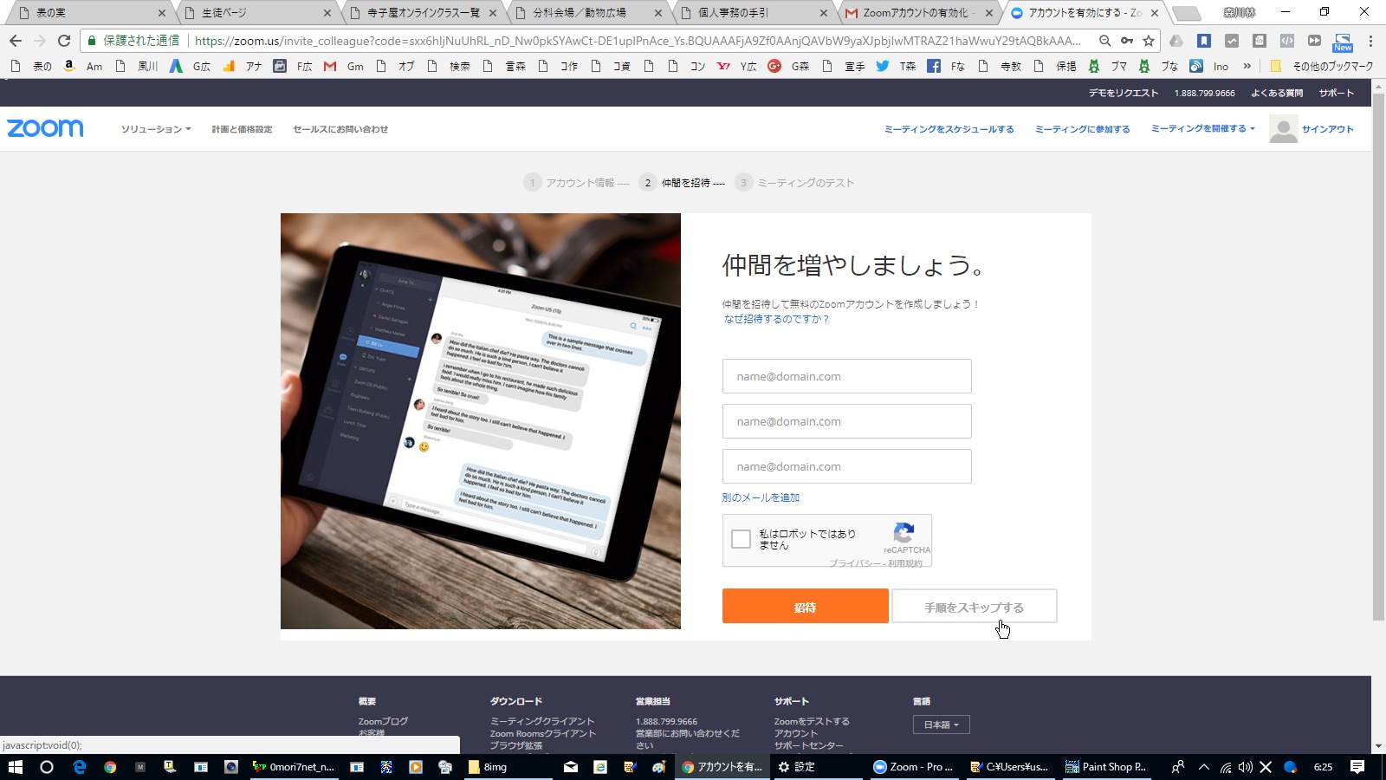1386x780 pixels.
Task: Open the Twitter bookmark labeled T森
Action: click(897, 66)
